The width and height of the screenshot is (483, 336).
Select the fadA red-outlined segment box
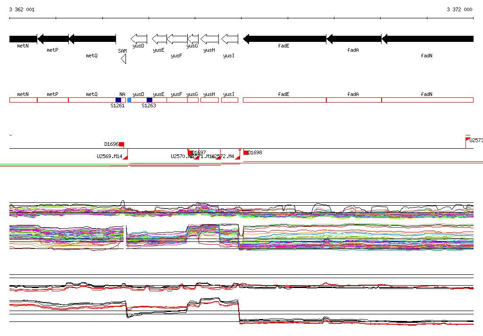click(354, 100)
